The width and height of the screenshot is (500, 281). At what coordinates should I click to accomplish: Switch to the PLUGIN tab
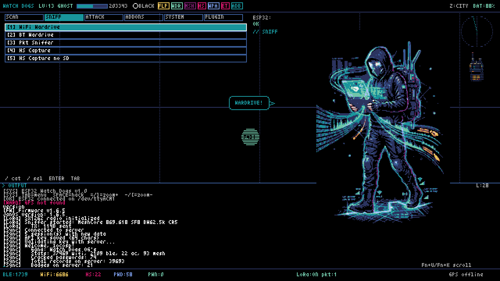click(x=223, y=17)
